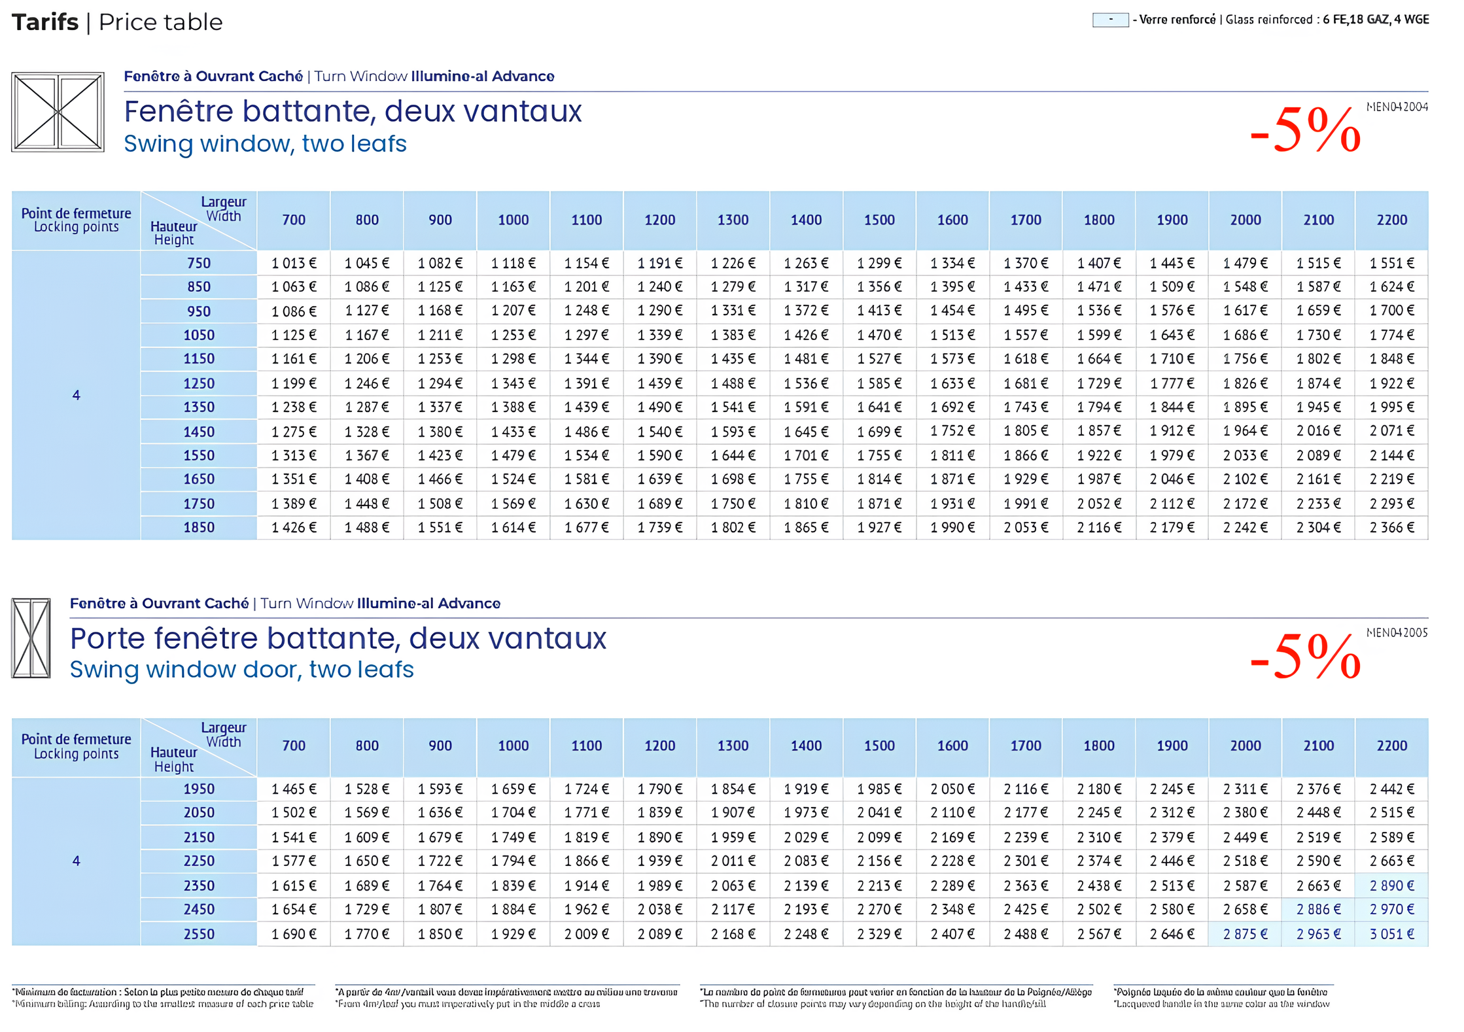Click the two-leaf swing window icon
1464x1032 pixels.
coord(58,112)
